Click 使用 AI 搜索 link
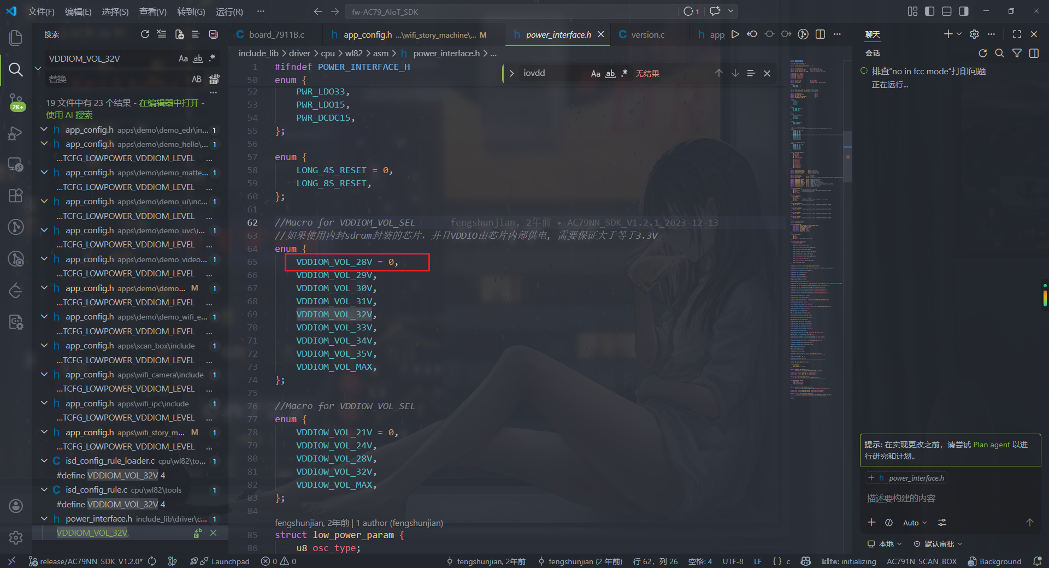The height and width of the screenshot is (568, 1049). point(69,115)
